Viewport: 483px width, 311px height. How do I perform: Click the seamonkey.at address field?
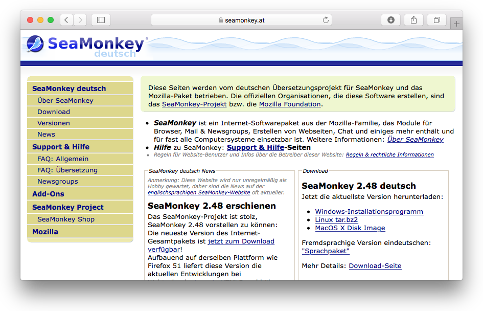tap(241, 20)
